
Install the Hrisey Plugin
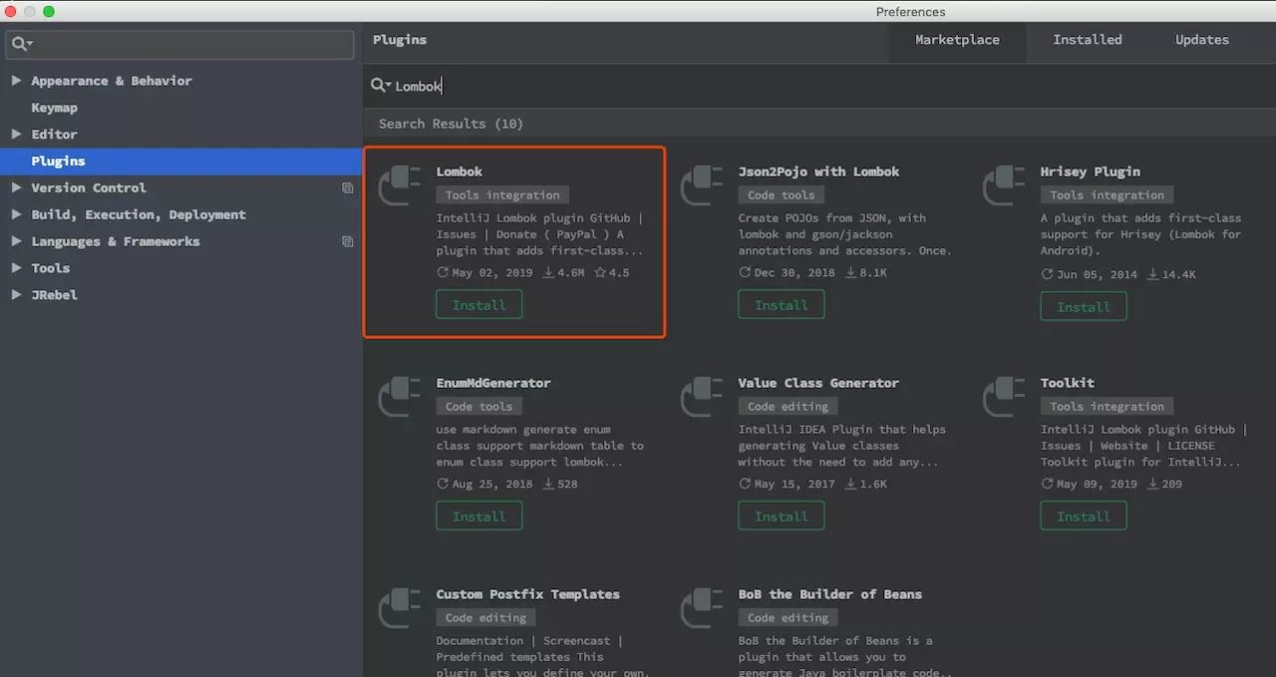(x=1084, y=307)
